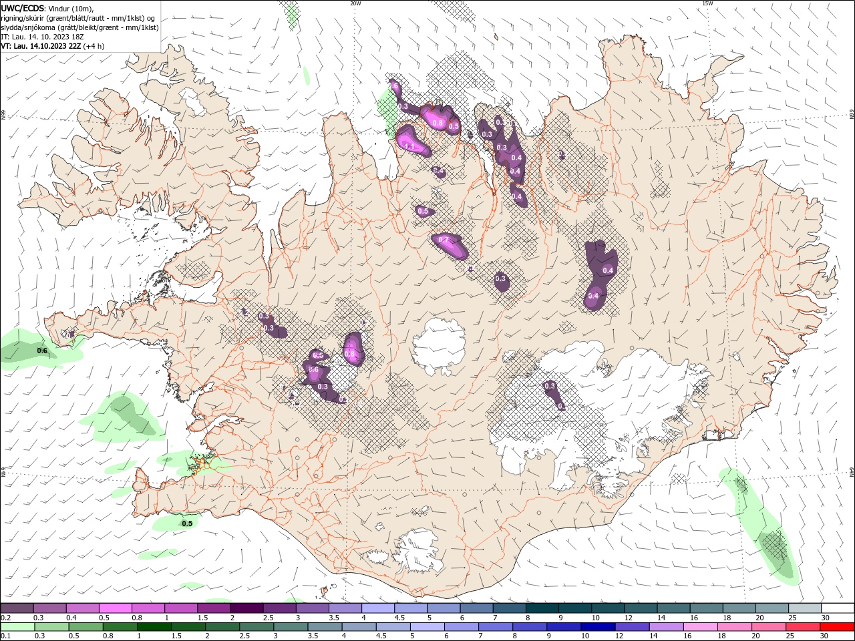Click the 0.5 swatch in the green rain legend
The height and width of the screenshot is (641, 855).
coord(85,627)
